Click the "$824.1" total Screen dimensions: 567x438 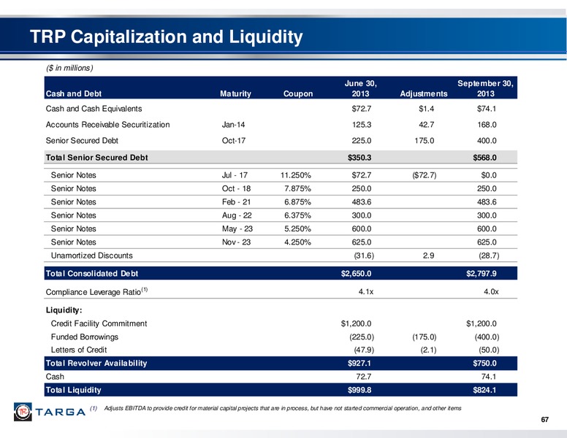(x=484, y=390)
